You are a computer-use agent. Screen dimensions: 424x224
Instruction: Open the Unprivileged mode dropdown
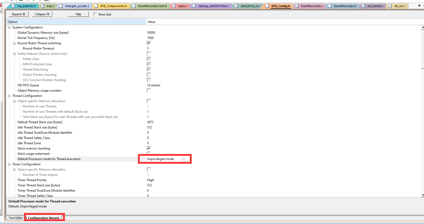click(x=184, y=159)
